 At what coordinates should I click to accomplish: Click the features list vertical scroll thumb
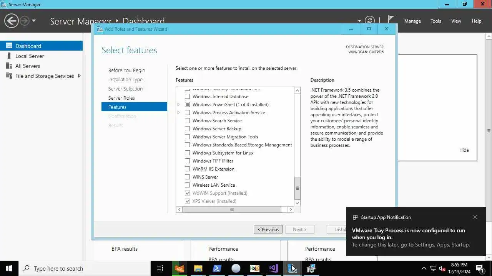point(298,188)
